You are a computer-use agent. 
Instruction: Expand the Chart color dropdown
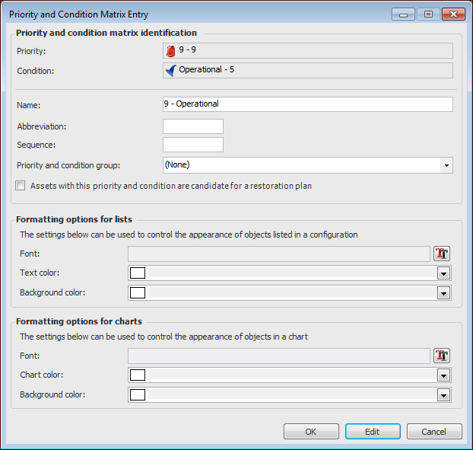pyautogui.click(x=443, y=375)
